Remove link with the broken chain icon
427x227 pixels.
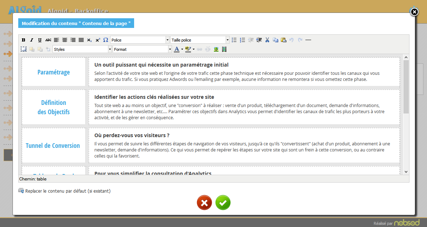[x=208, y=49]
